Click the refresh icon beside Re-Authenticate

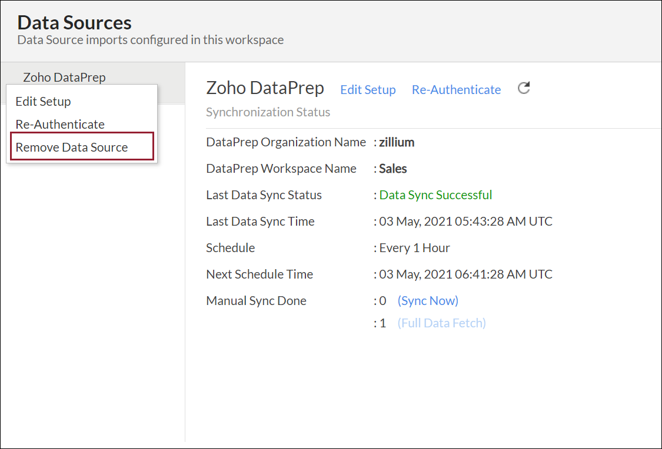coord(524,89)
